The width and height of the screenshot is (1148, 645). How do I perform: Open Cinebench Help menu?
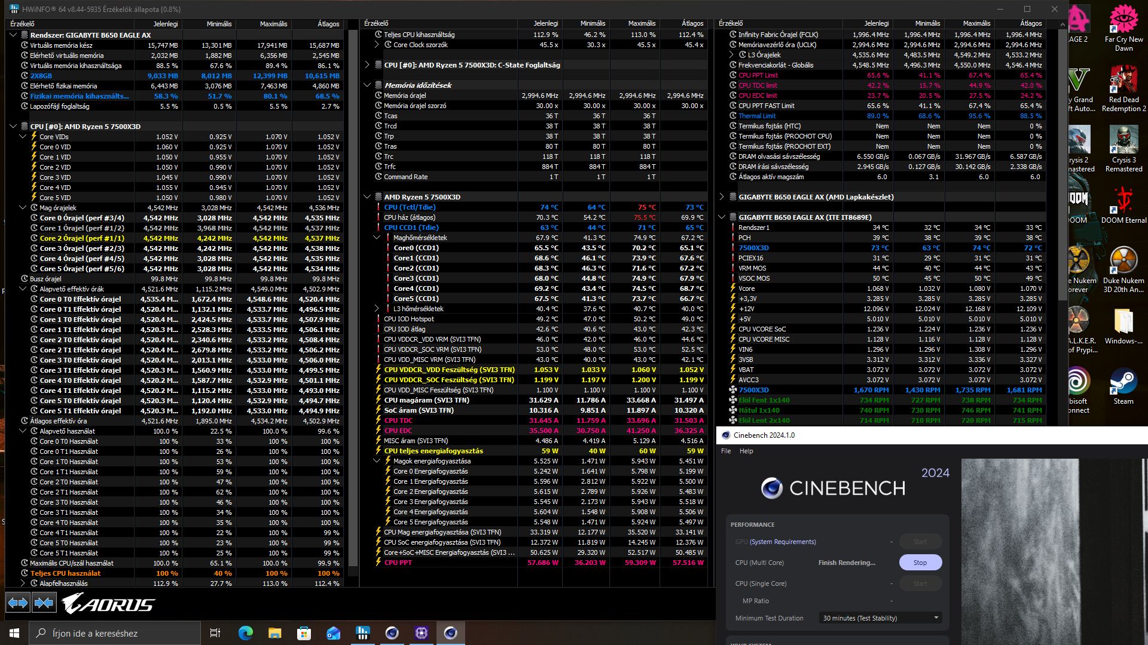[x=746, y=451]
